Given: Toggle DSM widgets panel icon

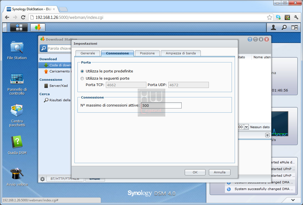Looking at the screenshot, I should pos(294,28).
